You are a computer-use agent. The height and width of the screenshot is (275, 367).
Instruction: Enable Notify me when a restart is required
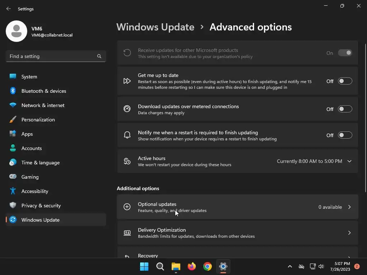[x=345, y=135]
